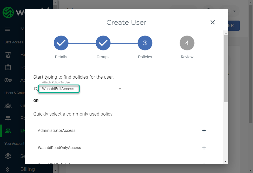This screenshot has width=253, height=173.
Task: Open Buckets via the bucket icon
Action: pyautogui.click(x=8, y=55)
